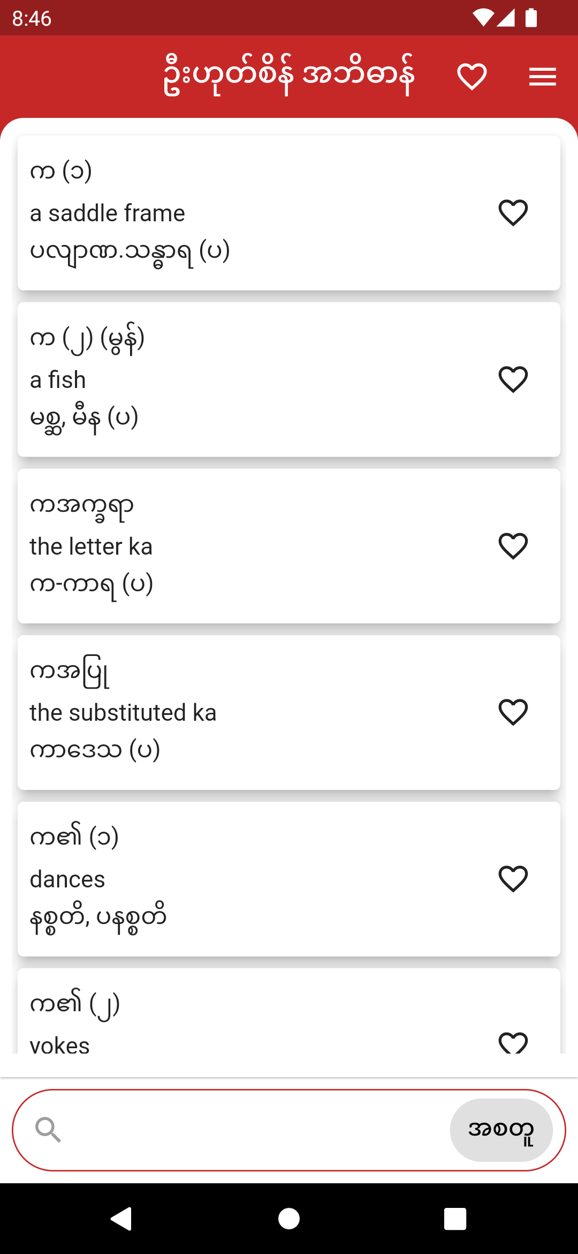The height and width of the screenshot is (1254, 578).
Task: Open the 'the substituted ka' card
Action: 289,712
